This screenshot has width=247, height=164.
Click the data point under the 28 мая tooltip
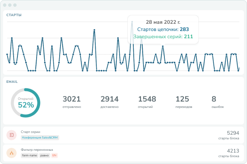pos(163,46)
